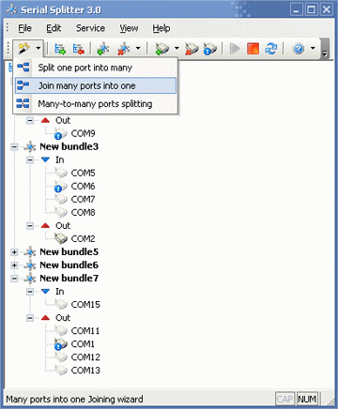Click the blue down triangle beside bundle3 In
Screen dimensions: 338x409
(x=45, y=159)
